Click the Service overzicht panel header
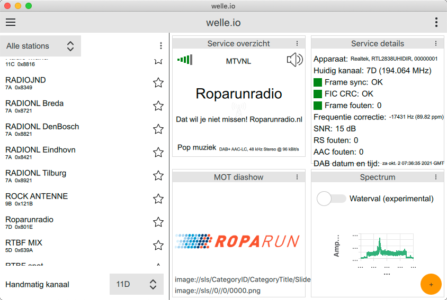 239,43
